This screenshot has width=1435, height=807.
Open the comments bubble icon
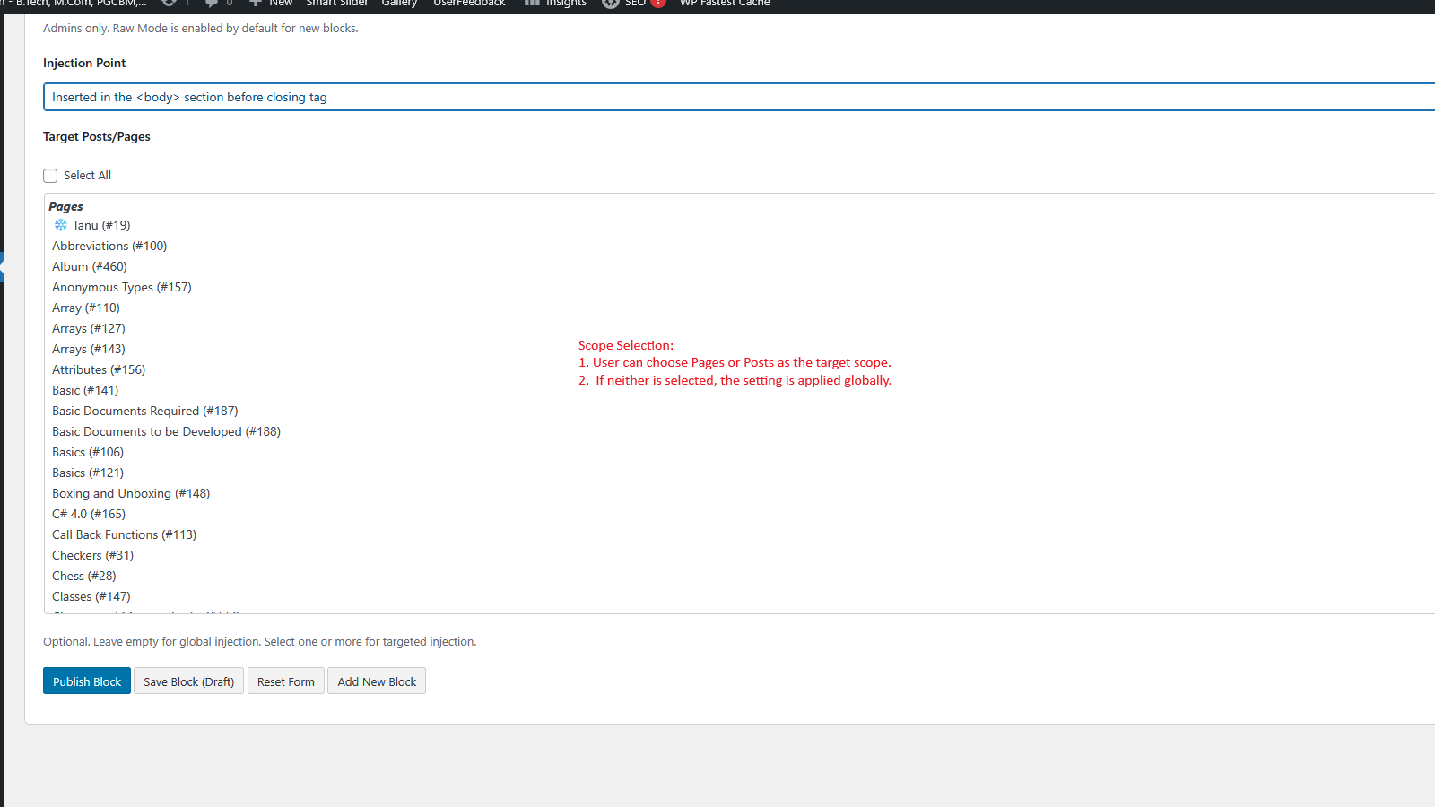point(212,3)
